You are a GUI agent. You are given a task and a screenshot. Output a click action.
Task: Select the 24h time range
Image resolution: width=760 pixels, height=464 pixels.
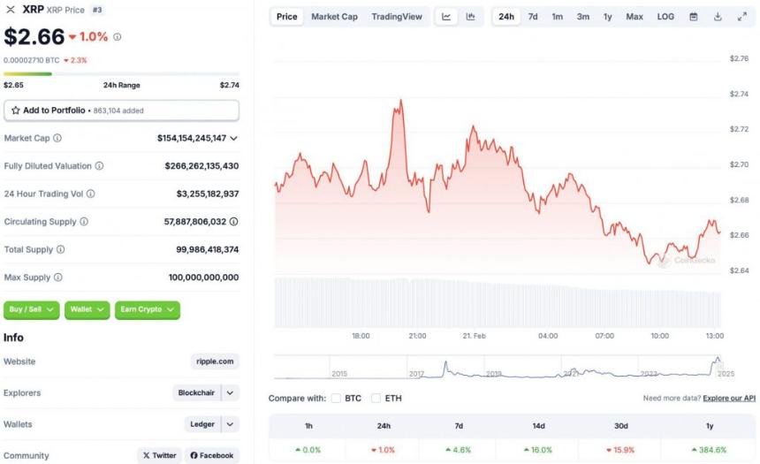point(506,17)
